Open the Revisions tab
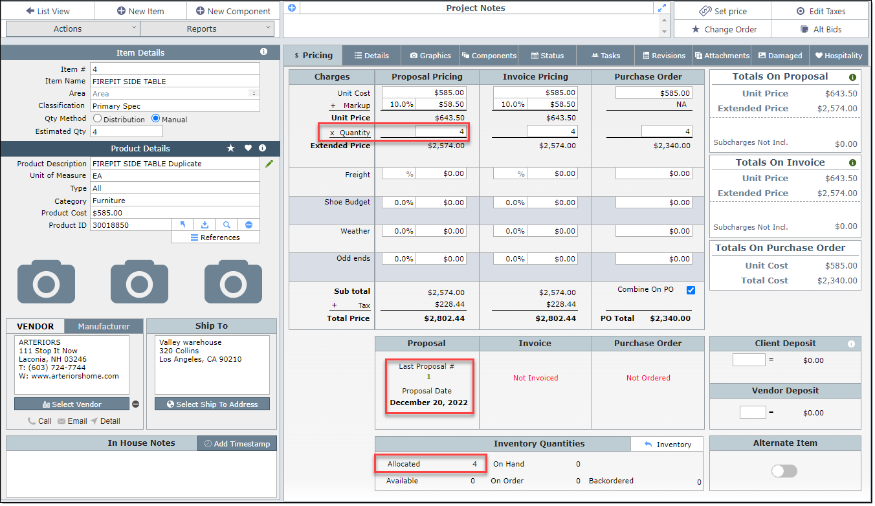 coord(663,56)
